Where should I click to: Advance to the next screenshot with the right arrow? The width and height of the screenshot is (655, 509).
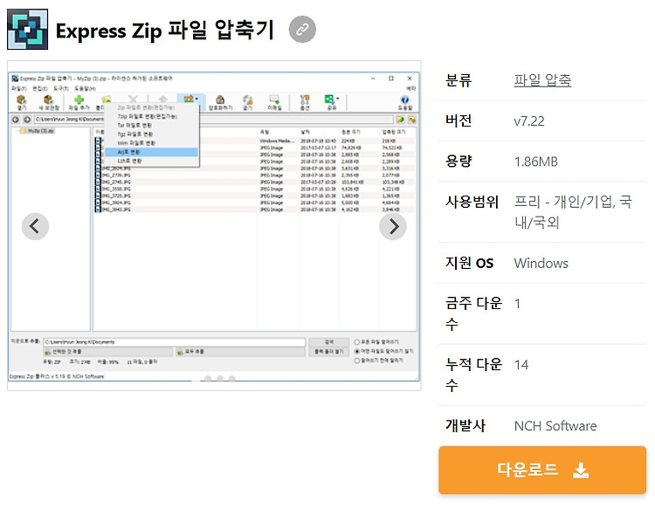click(393, 226)
